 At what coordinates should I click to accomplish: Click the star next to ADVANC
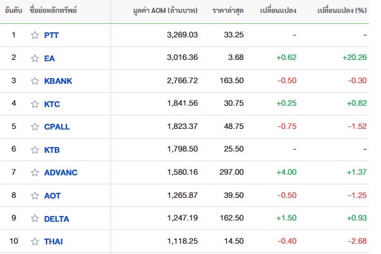tap(35, 172)
